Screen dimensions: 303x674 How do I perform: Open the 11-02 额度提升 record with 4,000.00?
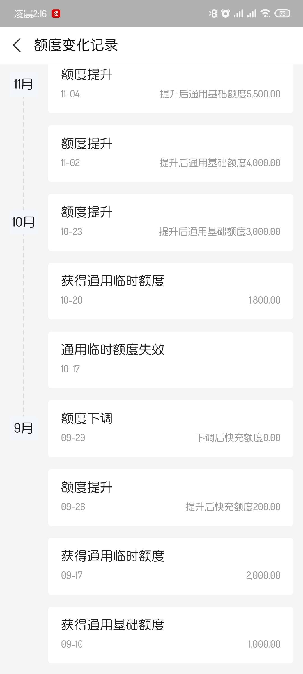171,154
